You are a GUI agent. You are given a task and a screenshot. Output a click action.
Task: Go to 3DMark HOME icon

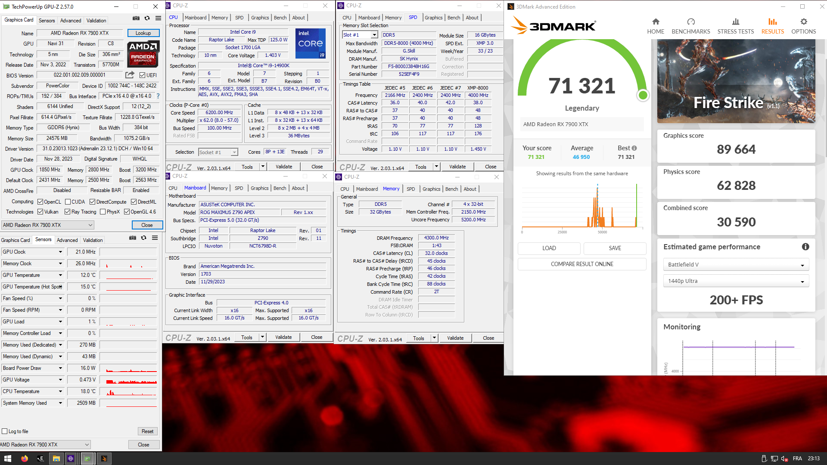(x=656, y=26)
